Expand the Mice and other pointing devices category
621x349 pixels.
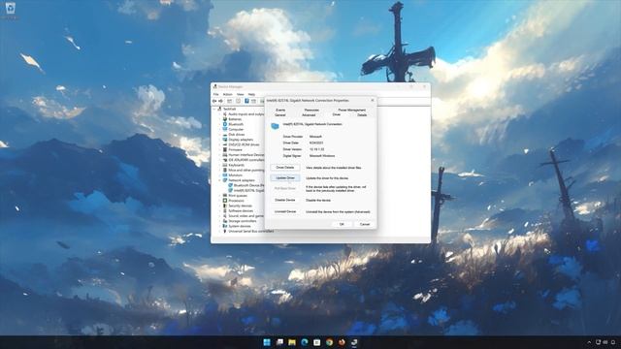(220, 171)
